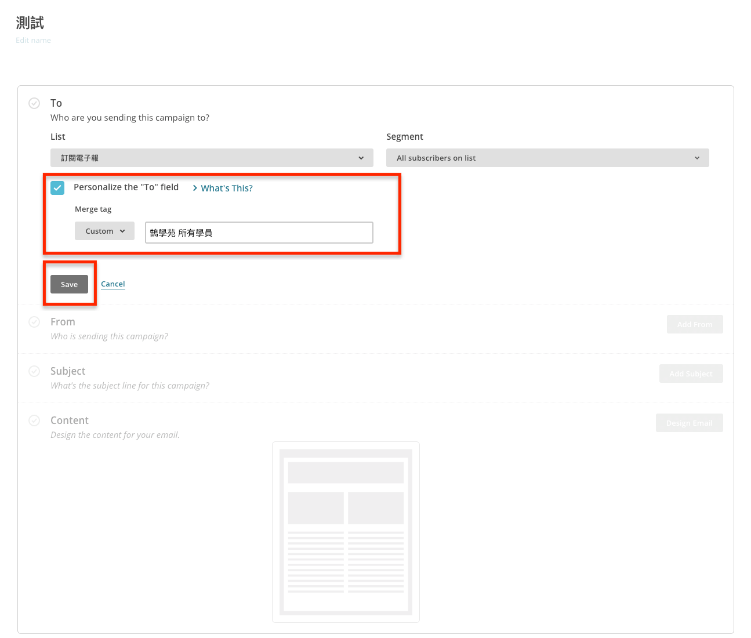Click the From section checkmark circle icon
The width and height of the screenshot is (751, 638).
point(34,322)
